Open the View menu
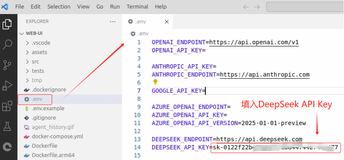This screenshot has height=160, width=344. pos(83,7)
